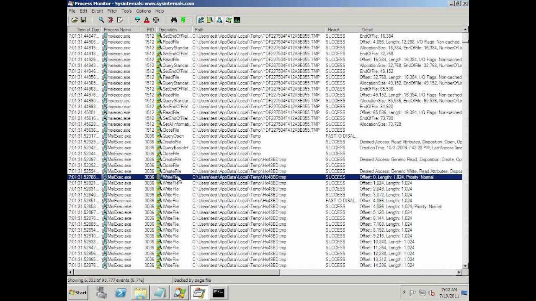Image resolution: width=536 pixels, height=301 pixels.
Task: Open Windows Explorer from the taskbar
Action: (x=140, y=293)
